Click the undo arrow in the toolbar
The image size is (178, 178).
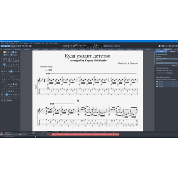[x=24, y=46]
